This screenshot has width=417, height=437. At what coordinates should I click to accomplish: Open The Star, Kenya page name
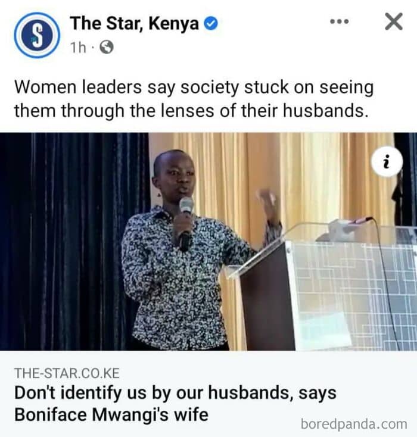tap(135, 23)
